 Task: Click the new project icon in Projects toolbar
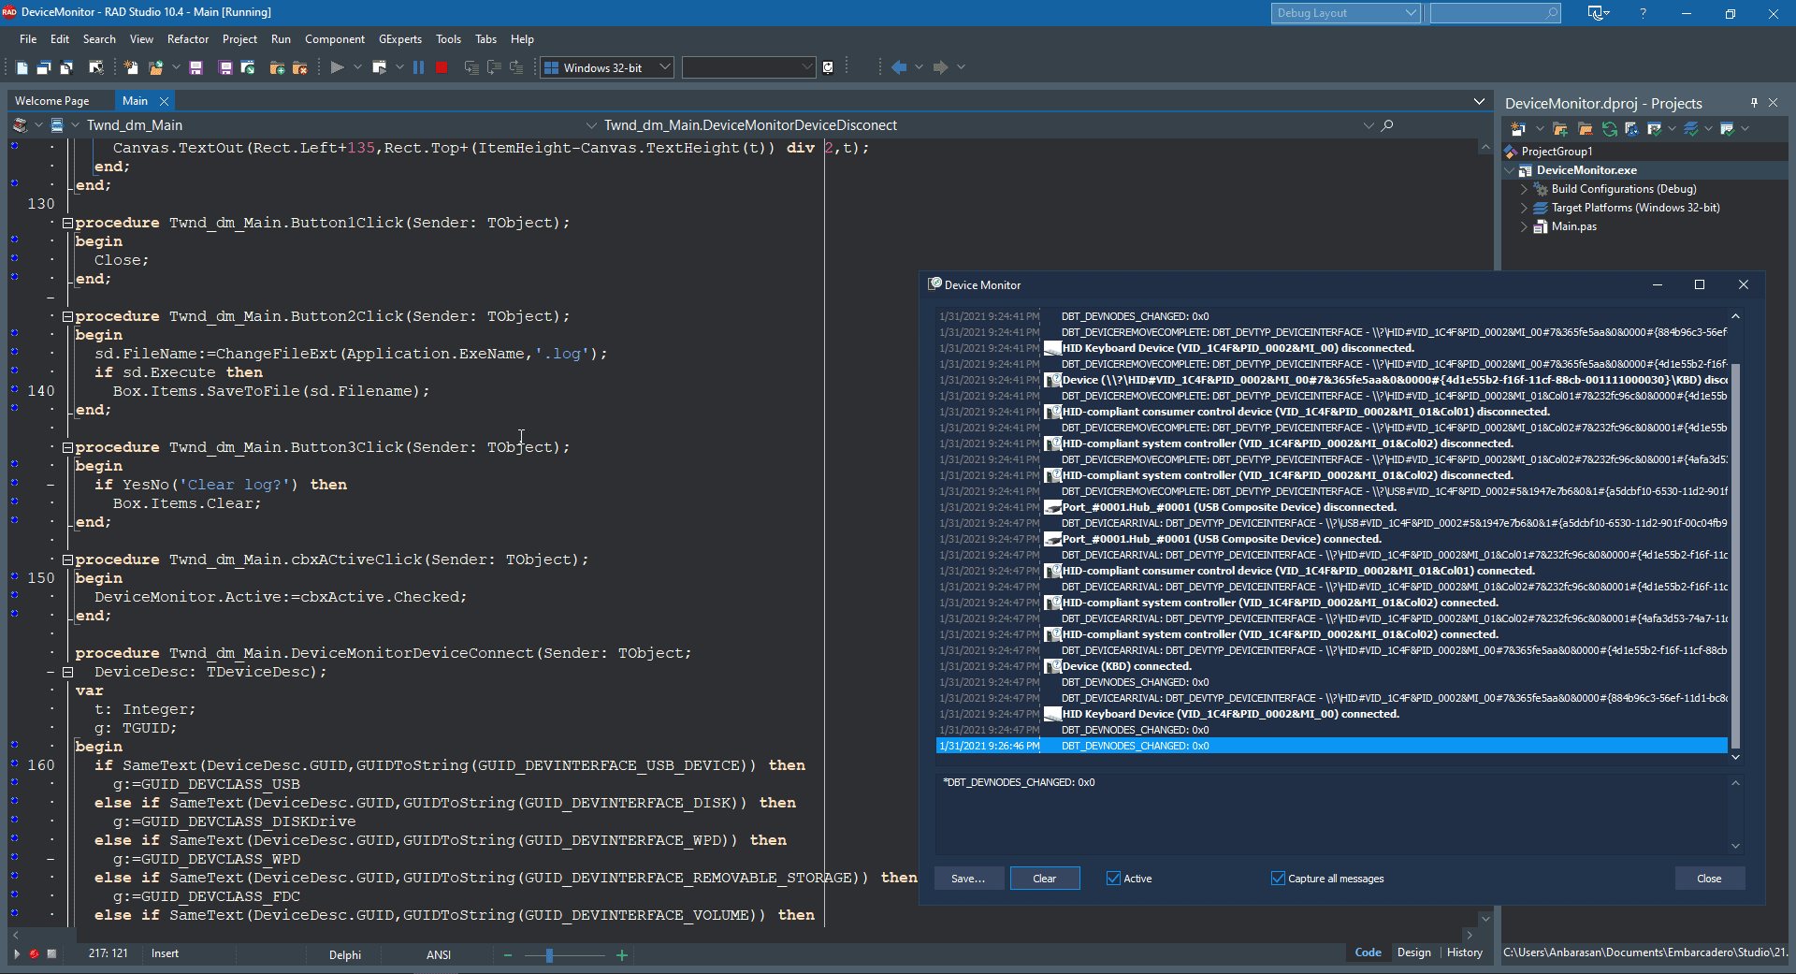pyautogui.click(x=1517, y=129)
